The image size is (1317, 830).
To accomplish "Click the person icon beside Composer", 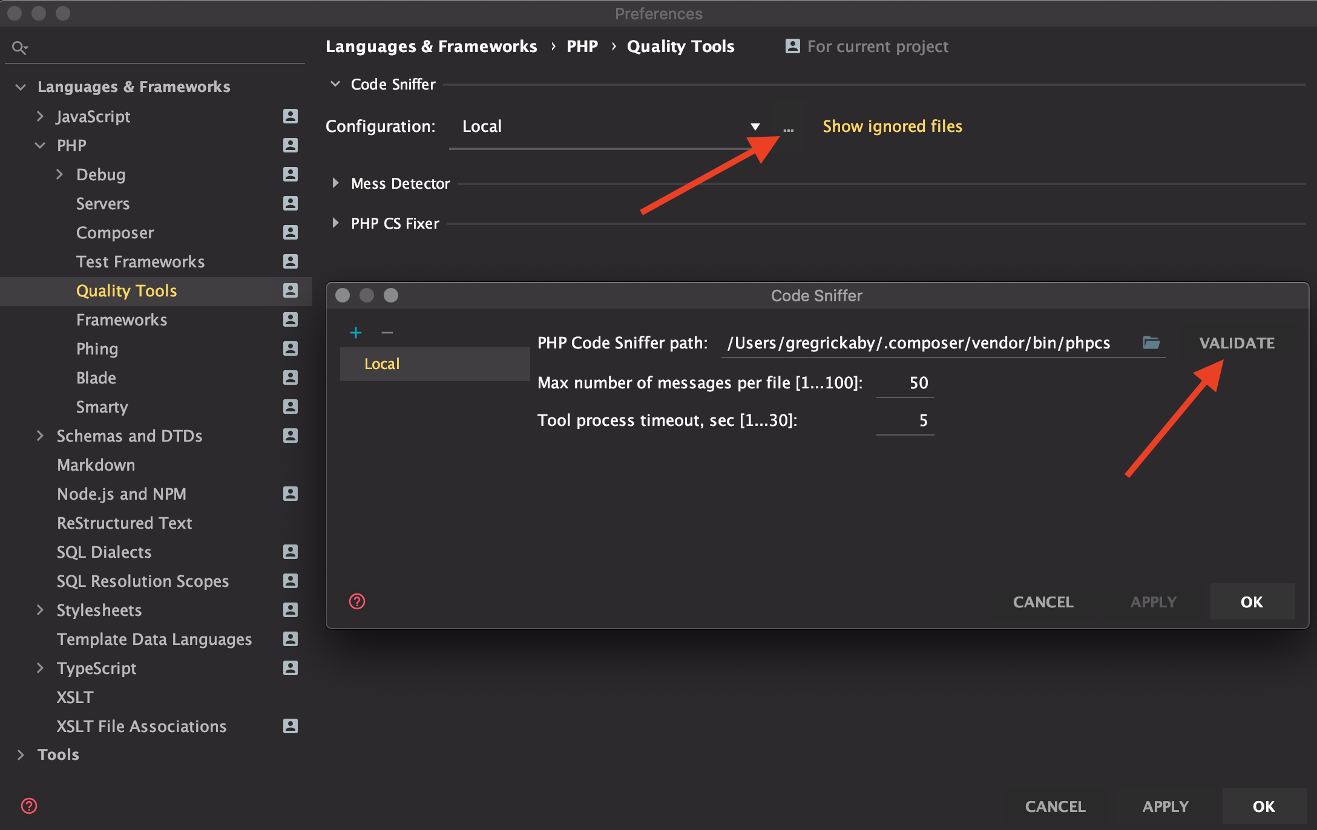I will (x=291, y=232).
